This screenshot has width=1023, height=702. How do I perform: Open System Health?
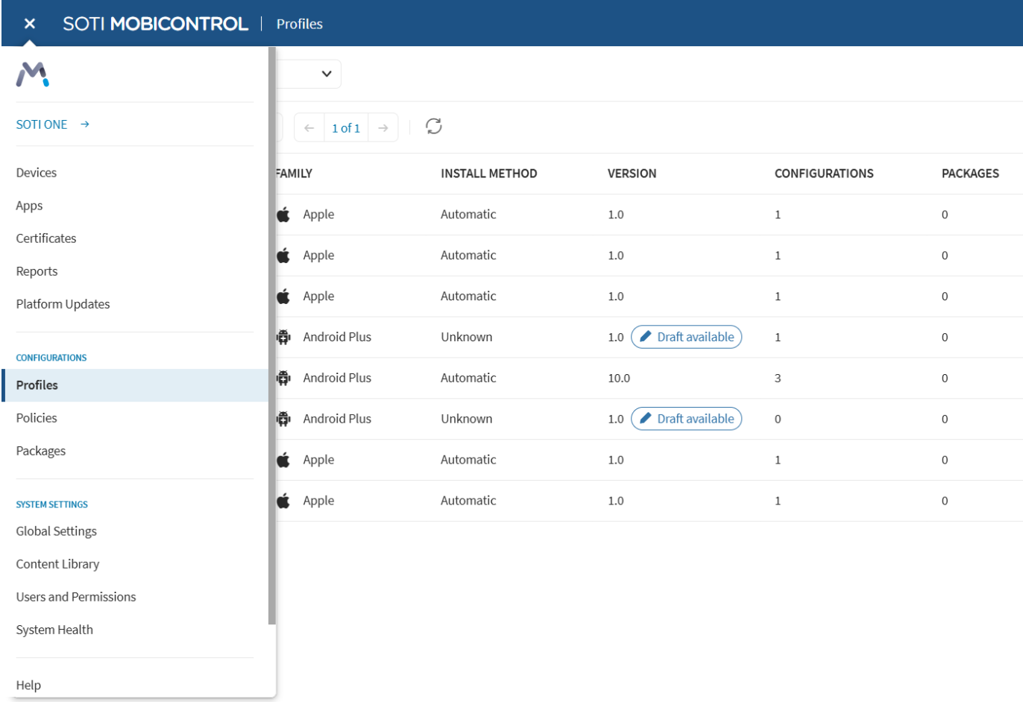pyautogui.click(x=54, y=630)
